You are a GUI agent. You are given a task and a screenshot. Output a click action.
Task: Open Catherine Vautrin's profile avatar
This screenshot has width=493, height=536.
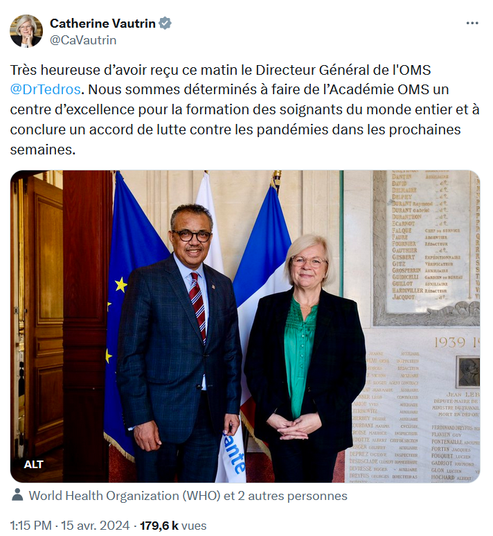[26, 30]
